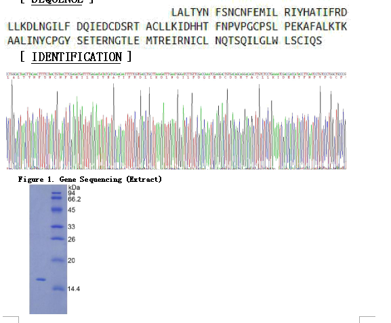
Task: Click the sample protein band in gel
Action: tap(41, 280)
